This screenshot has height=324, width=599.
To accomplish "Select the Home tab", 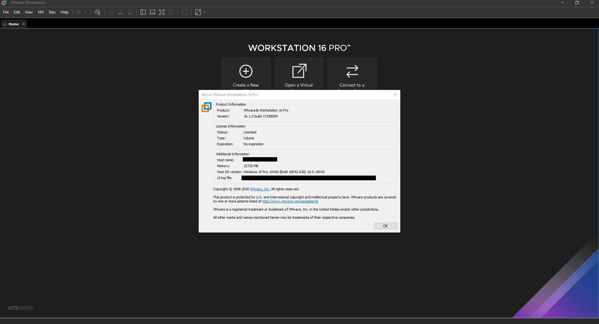I will [x=14, y=24].
